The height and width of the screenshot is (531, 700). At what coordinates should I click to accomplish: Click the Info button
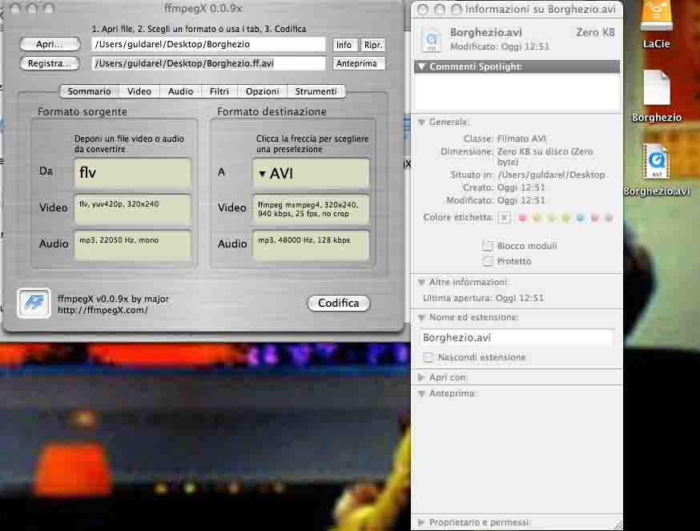click(x=344, y=45)
